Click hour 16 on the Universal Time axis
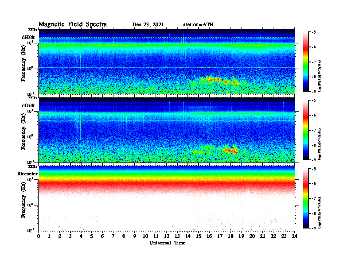Image resolution: width=351 pixels, height=271 pixels. click(209, 236)
